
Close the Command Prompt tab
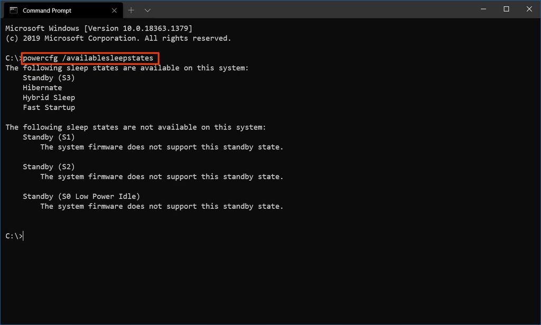click(x=114, y=10)
